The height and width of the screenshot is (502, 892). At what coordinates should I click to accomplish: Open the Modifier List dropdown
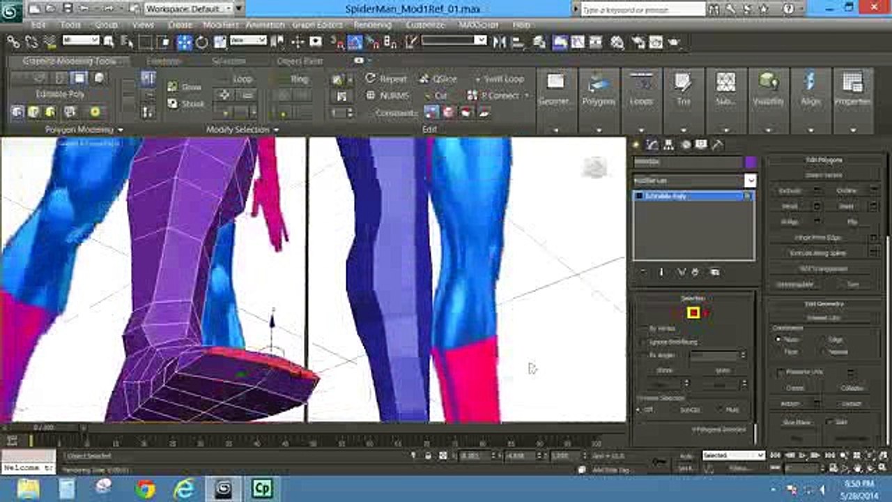tap(694, 180)
